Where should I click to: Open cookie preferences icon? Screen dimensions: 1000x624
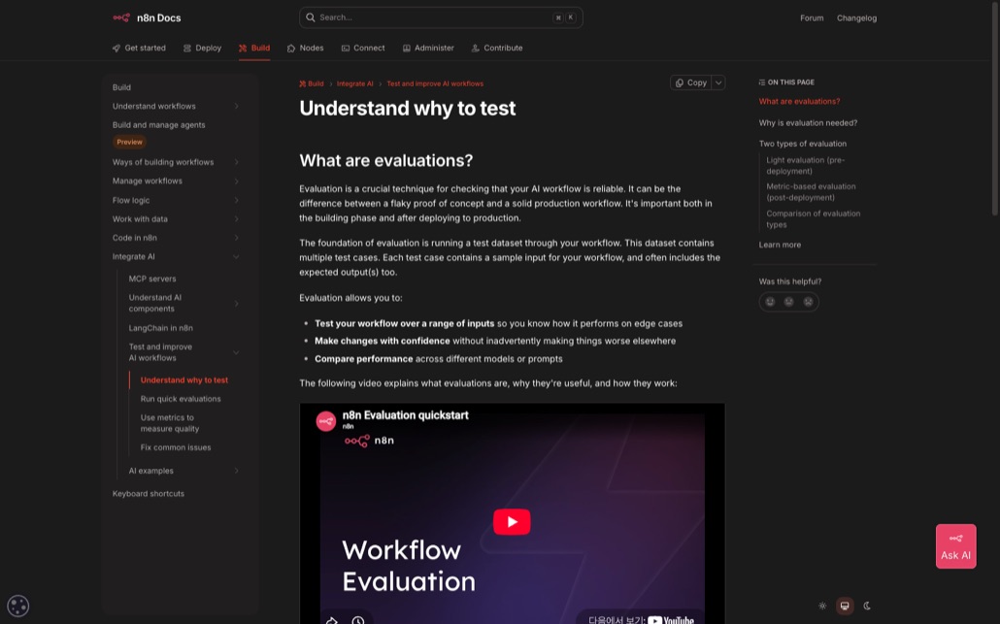click(17, 606)
